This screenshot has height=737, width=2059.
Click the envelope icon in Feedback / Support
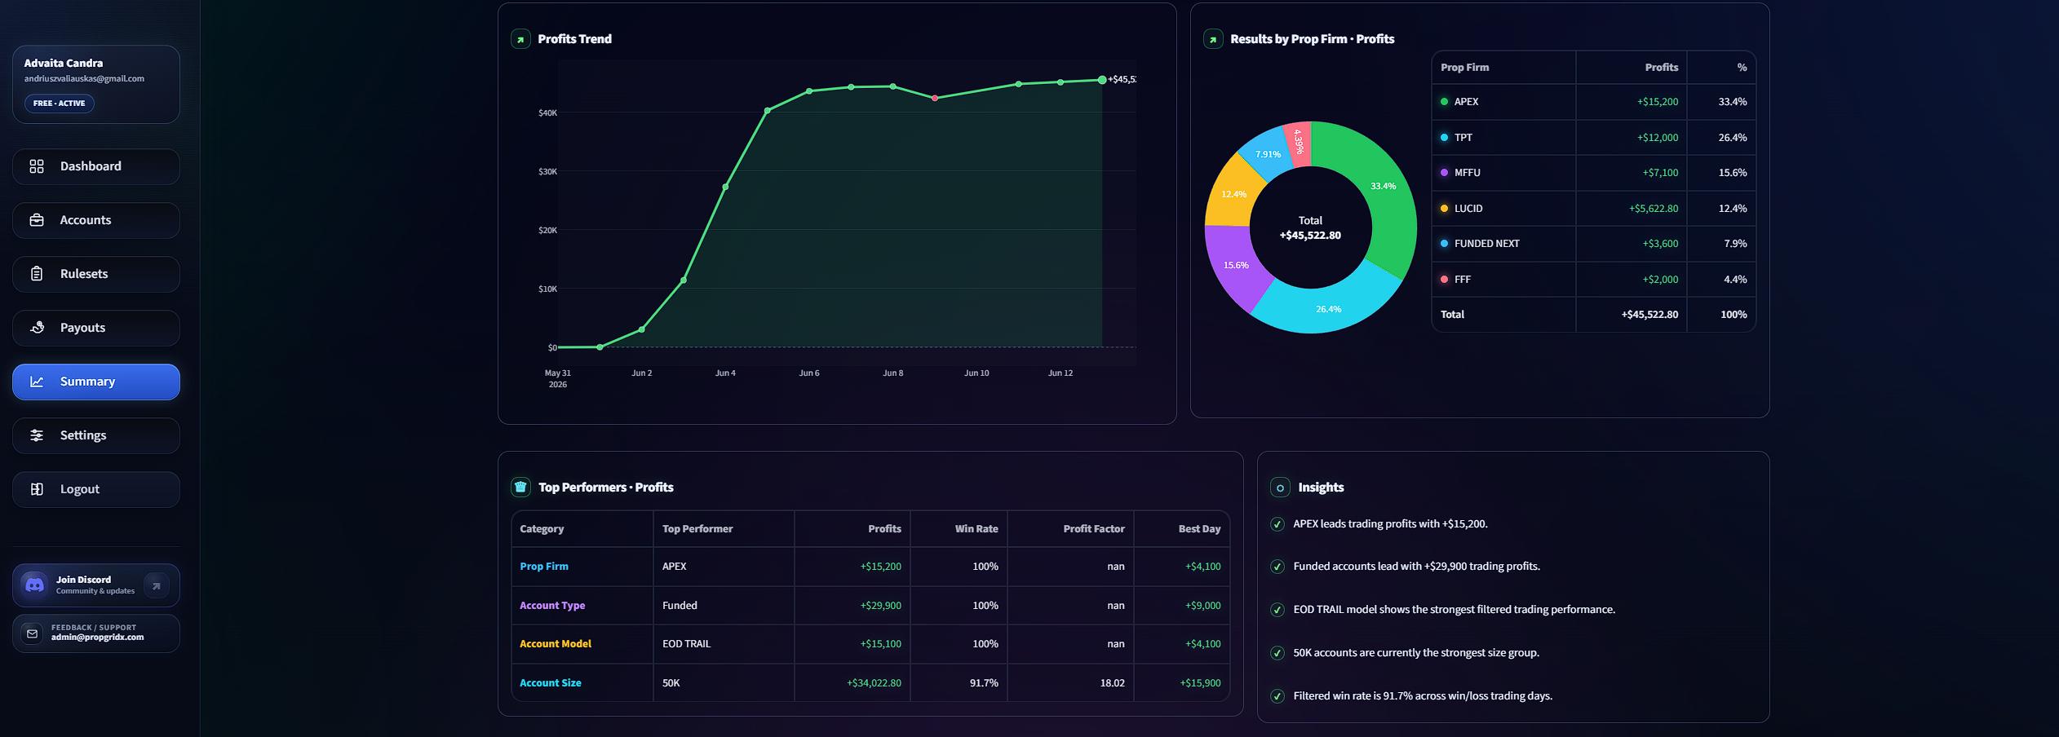(x=32, y=633)
